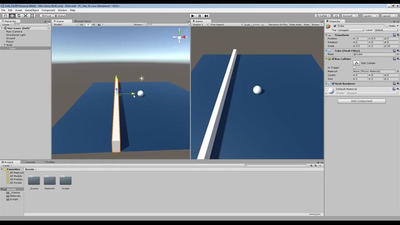Toggle Is Trigger checkbox
The width and height of the screenshot is (400, 225).
point(354,67)
